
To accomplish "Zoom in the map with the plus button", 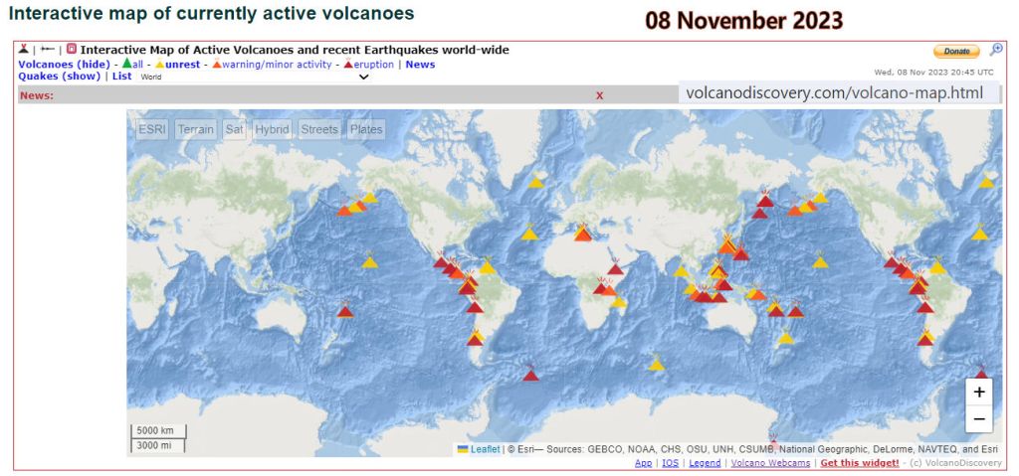I will coord(979,393).
